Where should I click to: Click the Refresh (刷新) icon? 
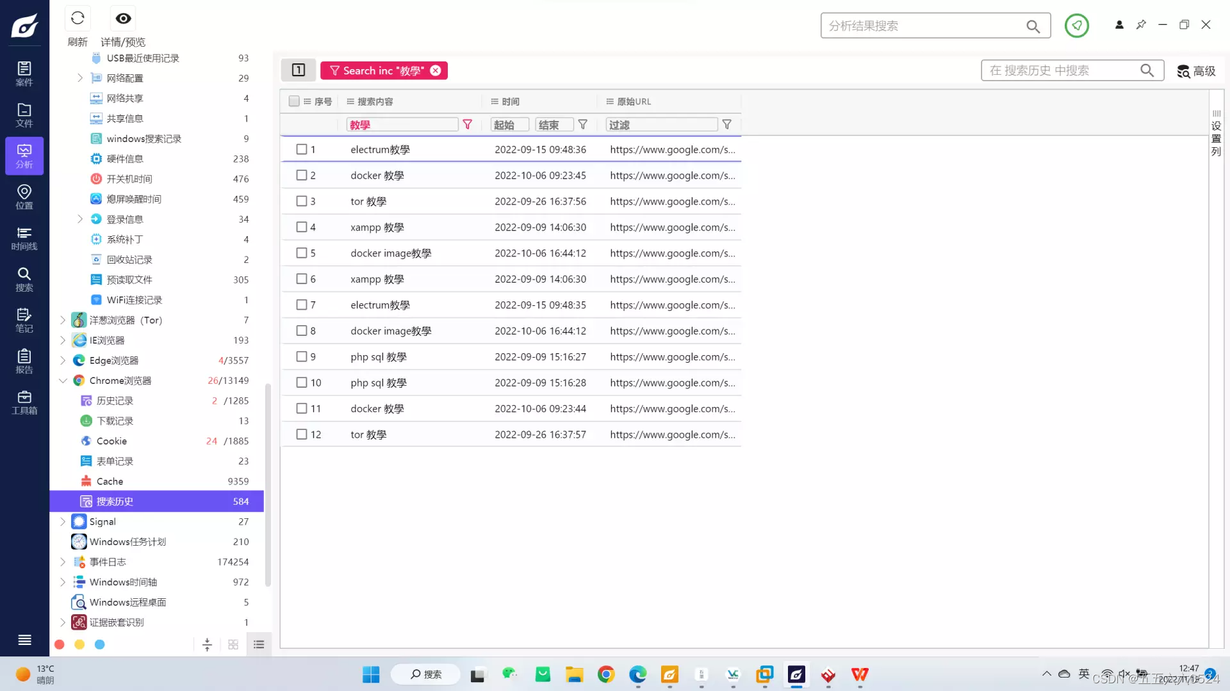(78, 19)
